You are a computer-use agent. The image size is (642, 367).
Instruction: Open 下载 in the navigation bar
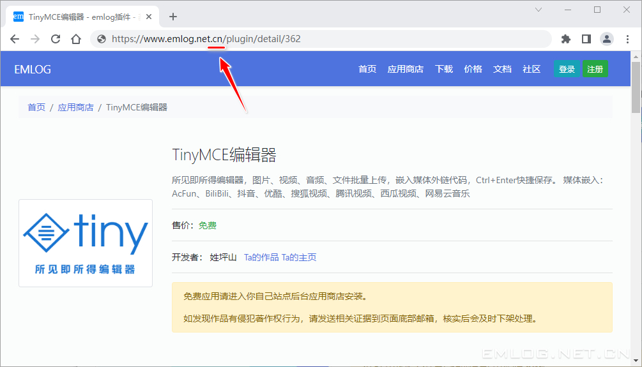point(444,69)
